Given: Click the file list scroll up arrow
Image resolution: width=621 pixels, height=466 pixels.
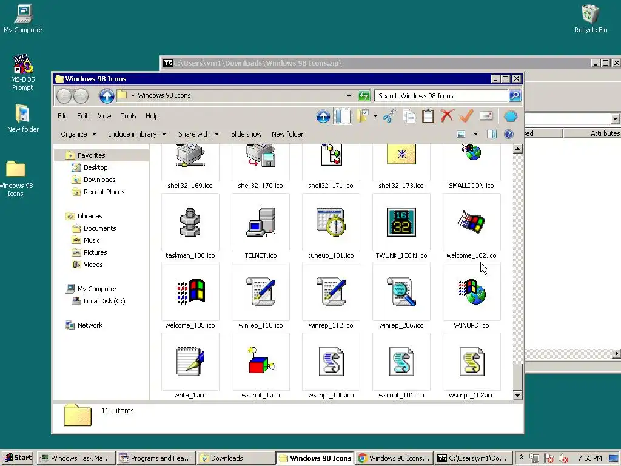Looking at the screenshot, I should pyautogui.click(x=518, y=149).
